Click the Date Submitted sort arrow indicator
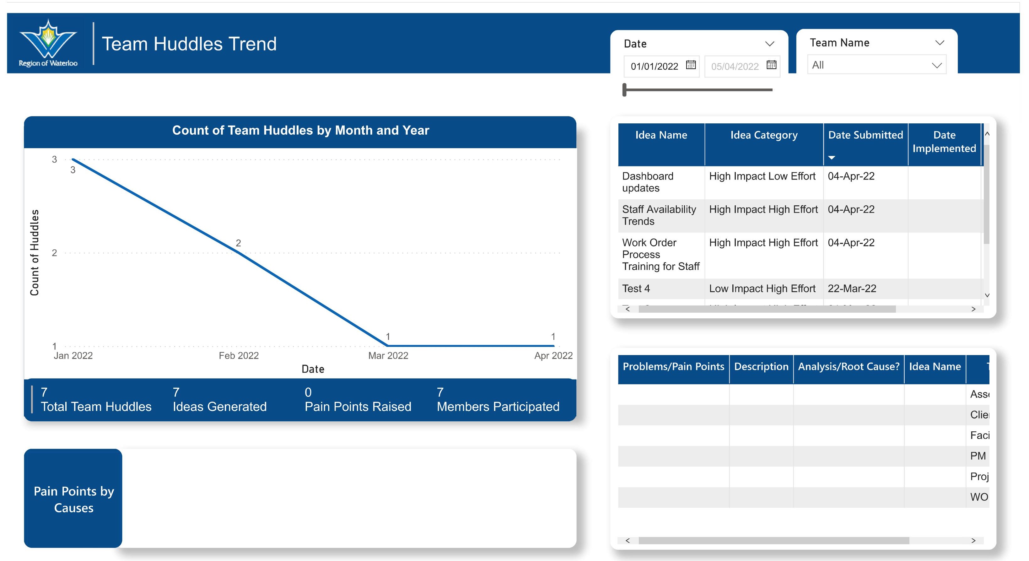This screenshot has width=1029, height=561. tap(832, 157)
